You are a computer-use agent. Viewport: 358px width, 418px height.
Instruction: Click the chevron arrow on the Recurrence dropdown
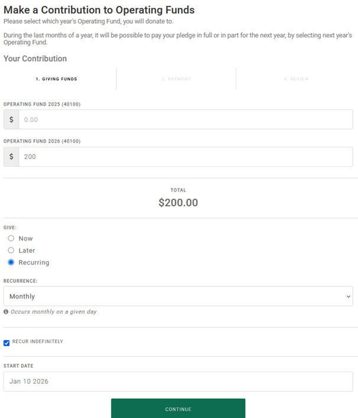[348, 297]
